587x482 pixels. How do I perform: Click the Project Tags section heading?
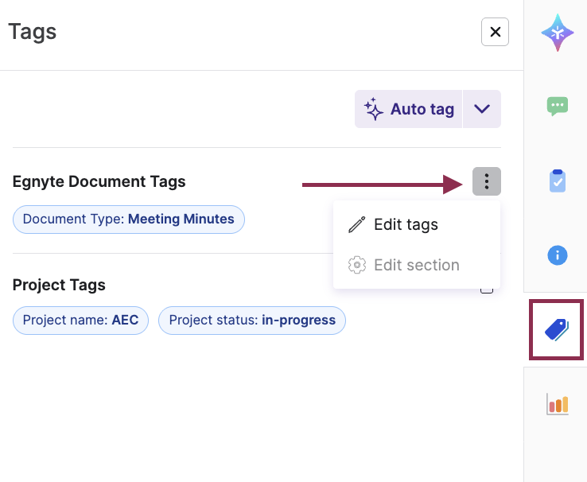[59, 285]
